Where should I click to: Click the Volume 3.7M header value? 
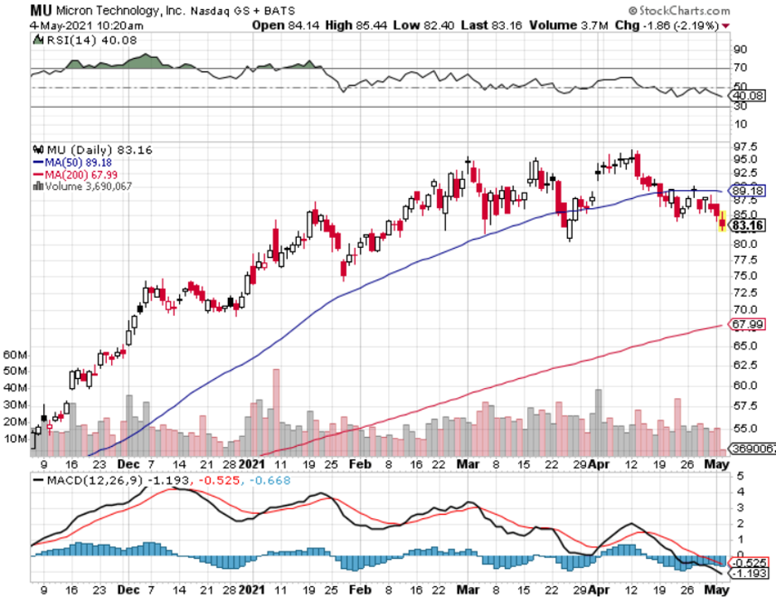pyautogui.click(x=569, y=25)
